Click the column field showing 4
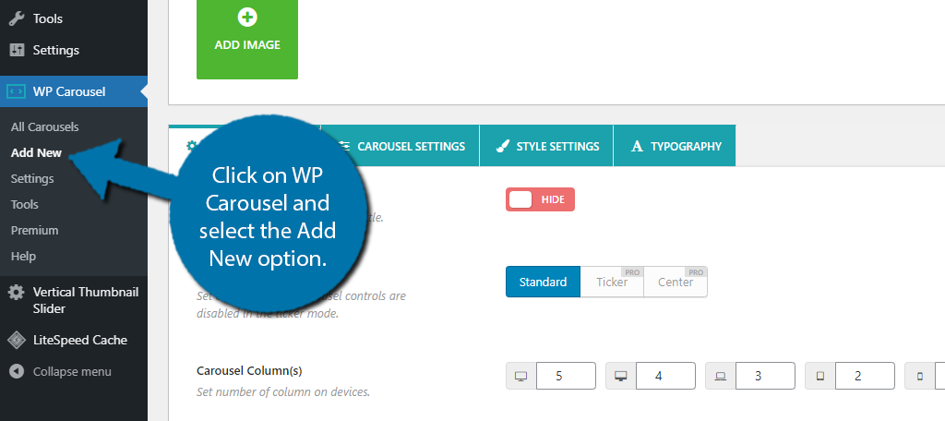This screenshot has width=945, height=421. (665, 377)
